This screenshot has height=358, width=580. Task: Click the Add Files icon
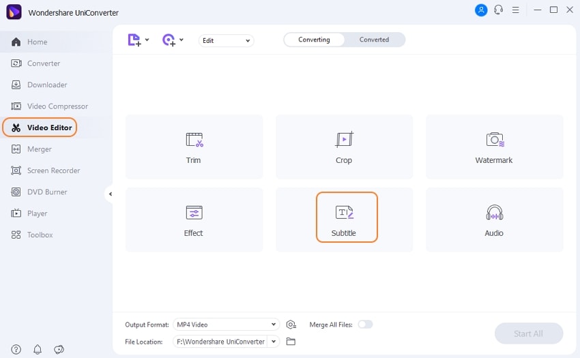coord(134,40)
